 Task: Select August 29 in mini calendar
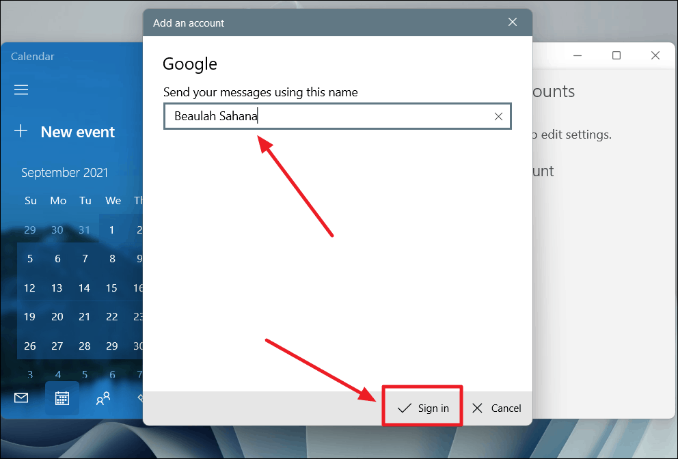30,229
